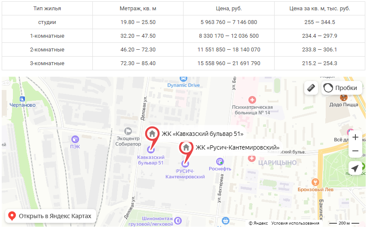Click the 234.4 — 297.9 price per meter
The height and width of the screenshot is (228, 367).
[319, 36]
